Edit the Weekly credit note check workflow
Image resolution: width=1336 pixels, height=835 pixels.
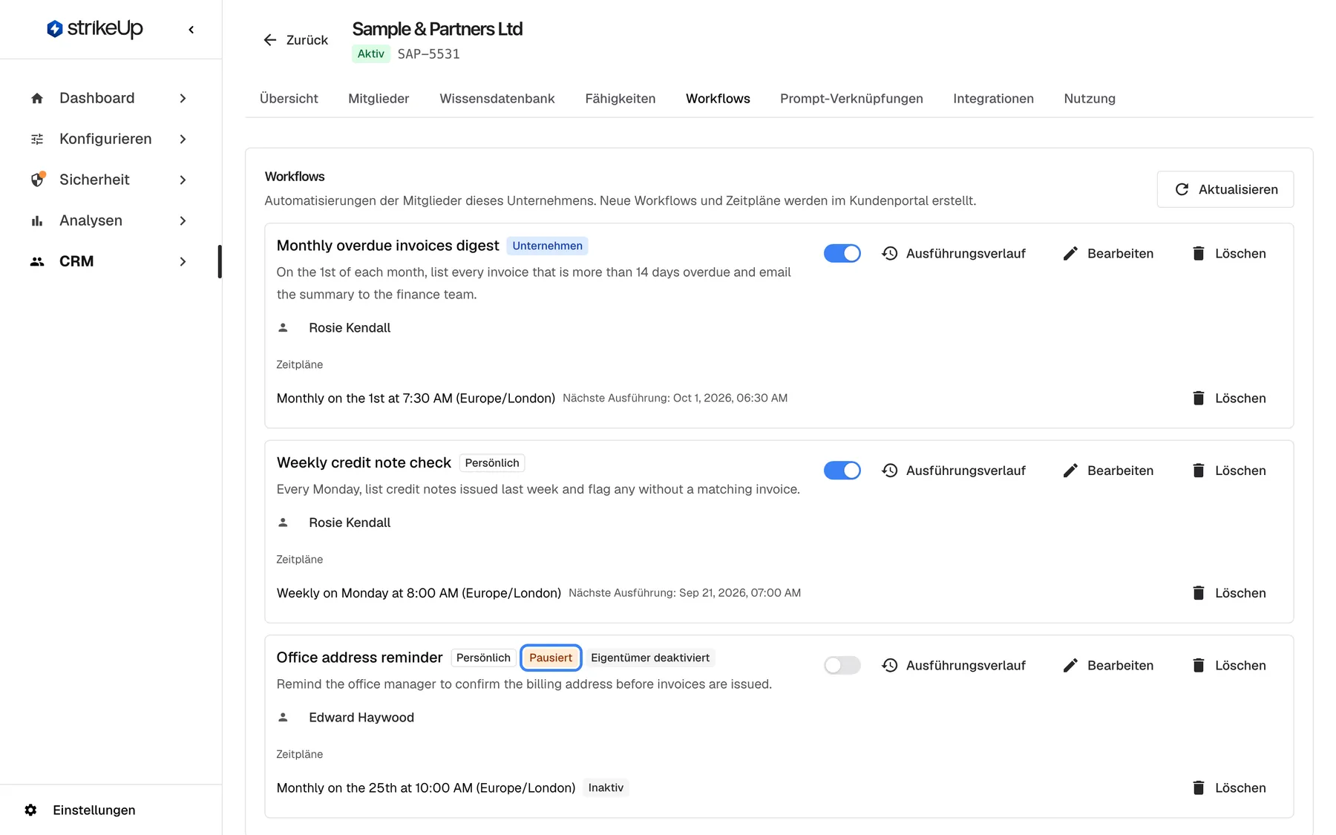click(1108, 471)
